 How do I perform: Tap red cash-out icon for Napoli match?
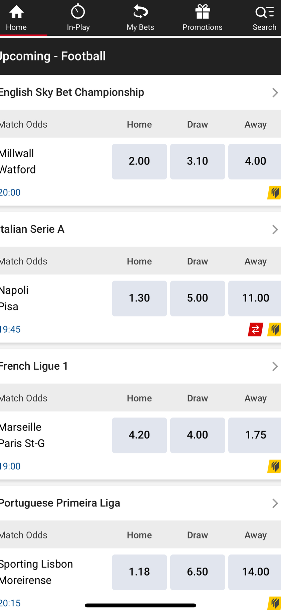point(256,330)
